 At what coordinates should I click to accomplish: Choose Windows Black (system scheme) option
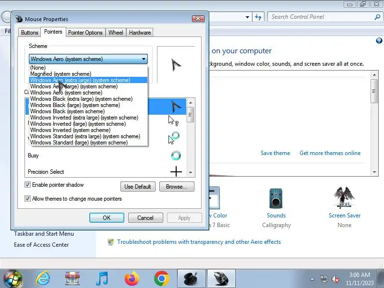pos(88,111)
